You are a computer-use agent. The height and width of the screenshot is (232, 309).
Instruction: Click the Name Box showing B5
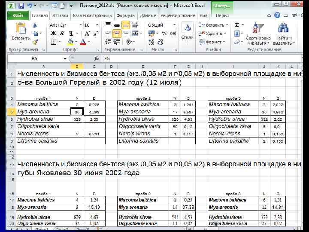[35, 58]
